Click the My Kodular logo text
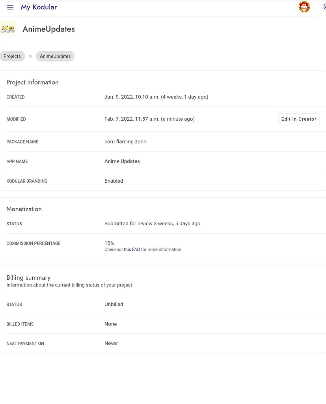 pyautogui.click(x=39, y=7)
